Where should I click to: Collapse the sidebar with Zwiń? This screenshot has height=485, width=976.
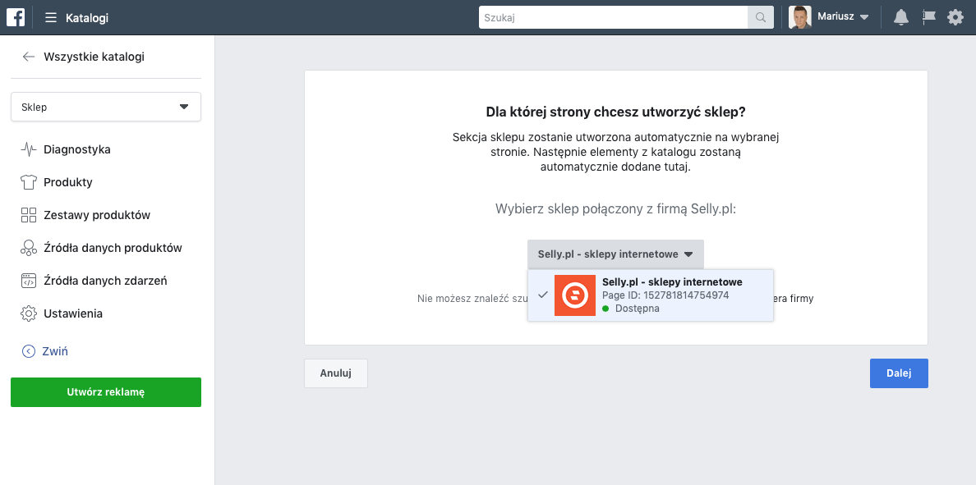[54, 351]
